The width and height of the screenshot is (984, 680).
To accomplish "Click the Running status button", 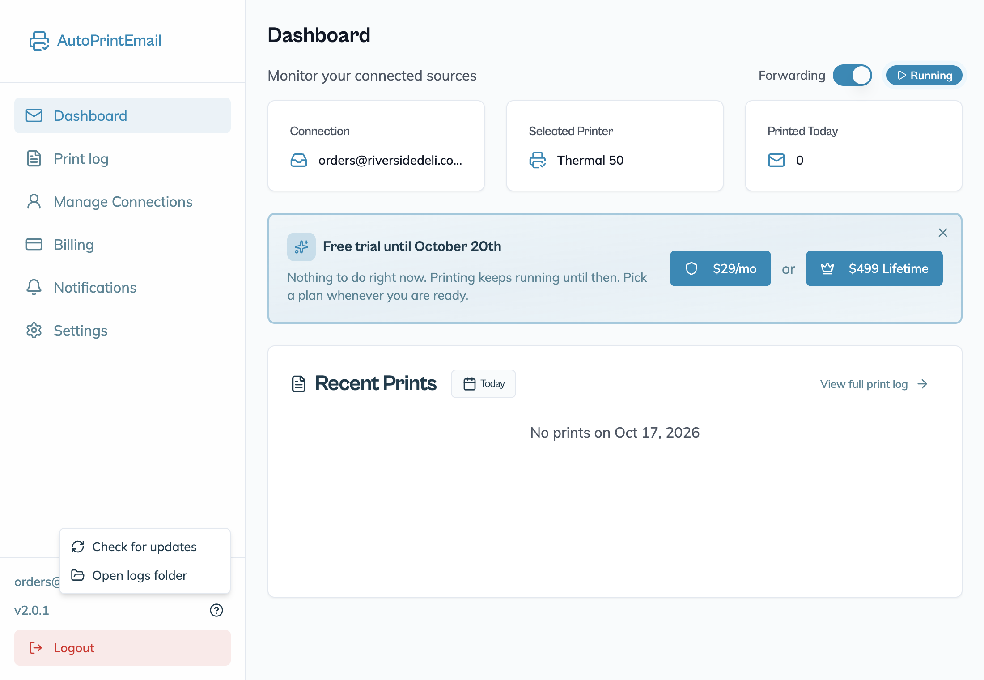I will [x=924, y=75].
